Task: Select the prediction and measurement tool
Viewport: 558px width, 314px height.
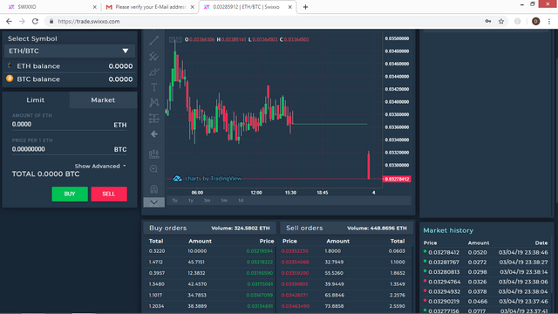Action: (x=153, y=119)
